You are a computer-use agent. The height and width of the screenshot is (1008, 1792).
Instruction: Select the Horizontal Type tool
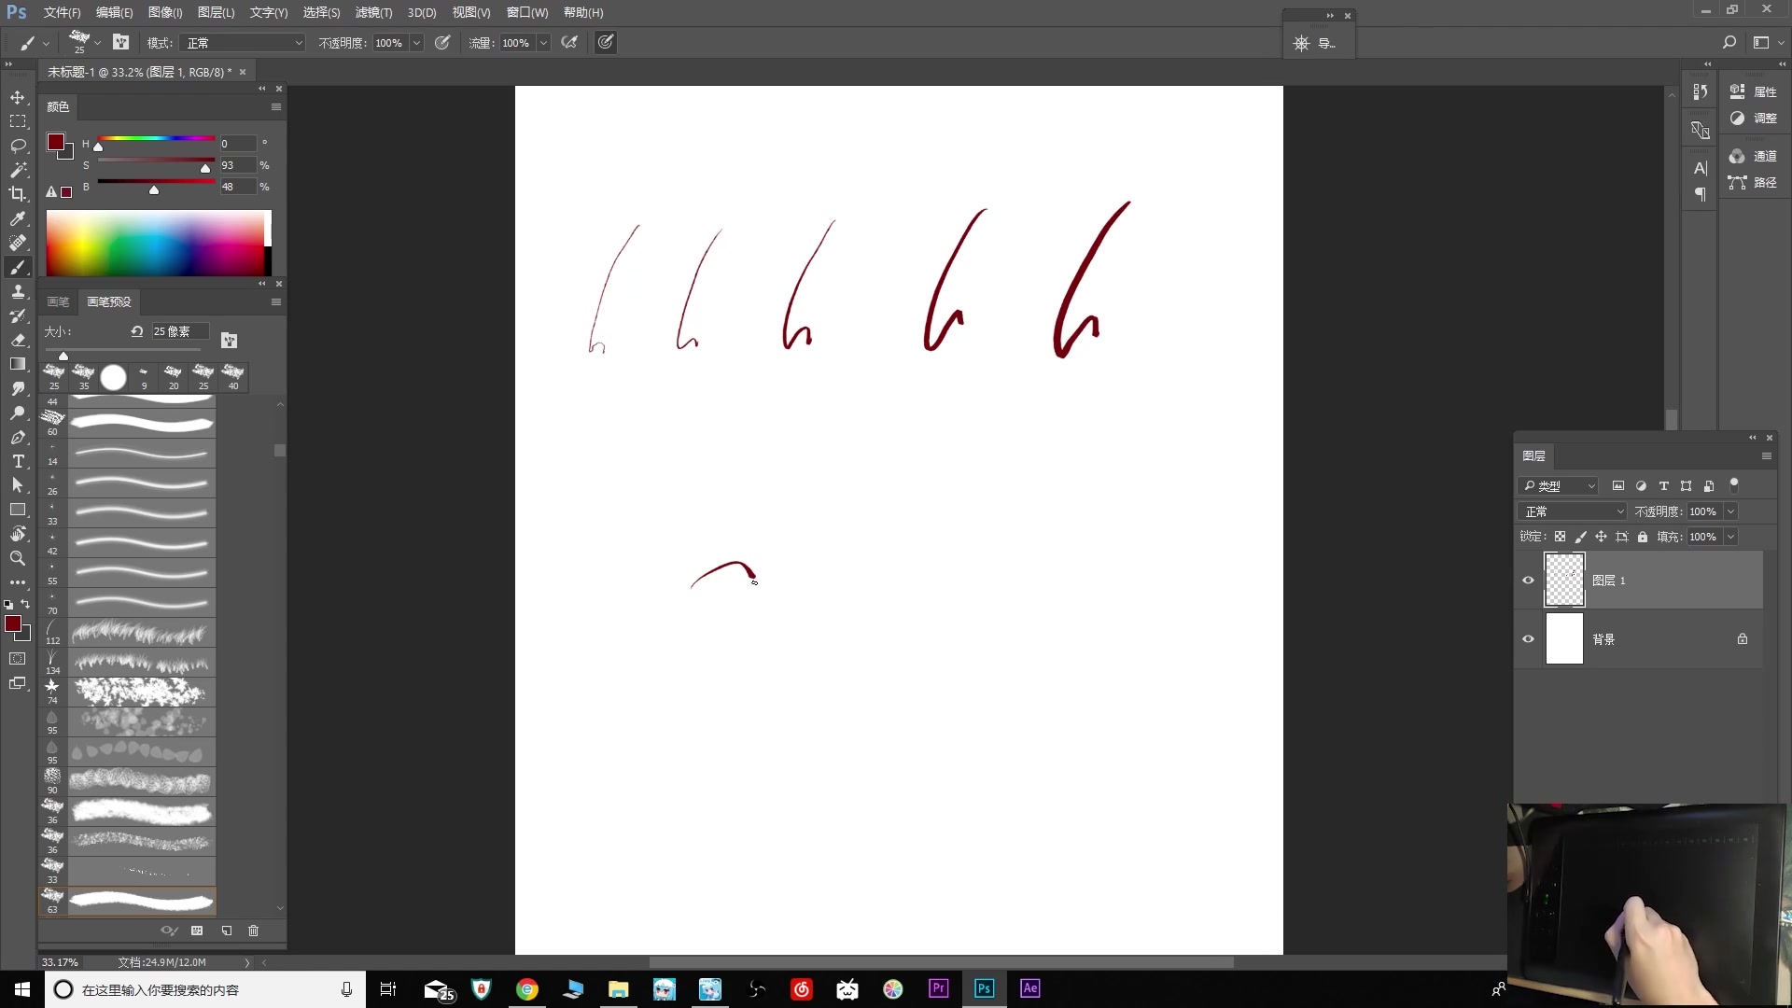[18, 461]
